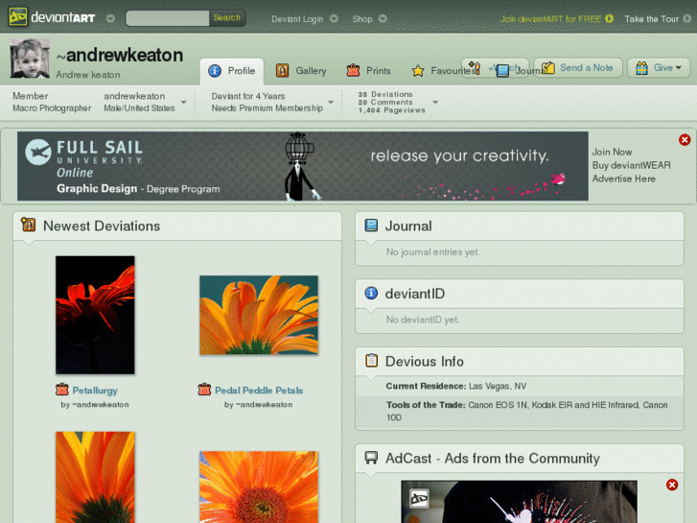Close the AdCast ad with red X

[x=672, y=485]
